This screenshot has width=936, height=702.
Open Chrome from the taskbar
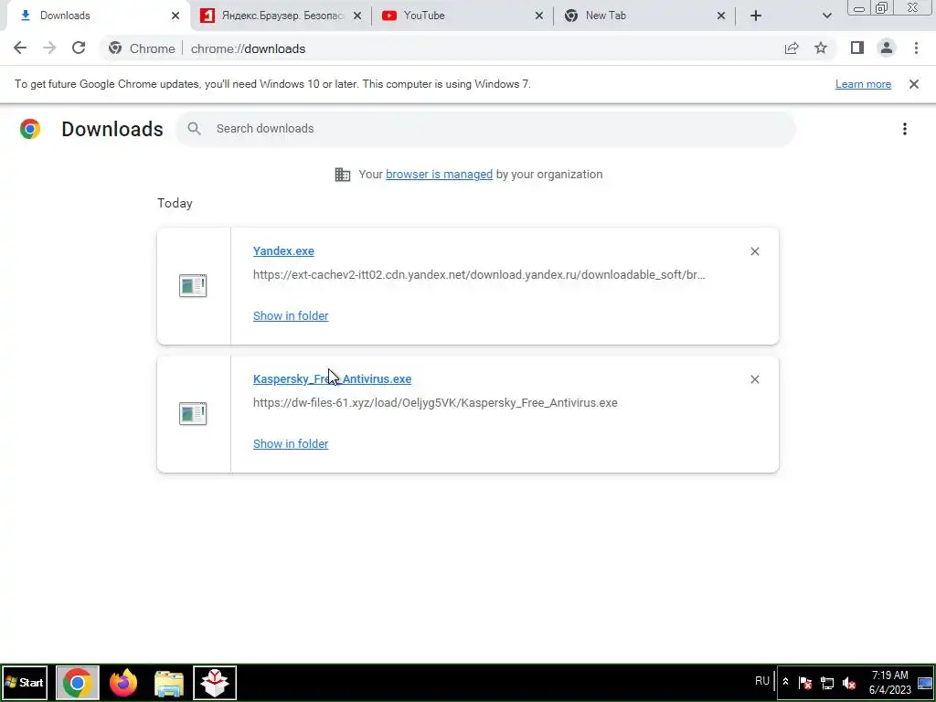tap(77, 682)
